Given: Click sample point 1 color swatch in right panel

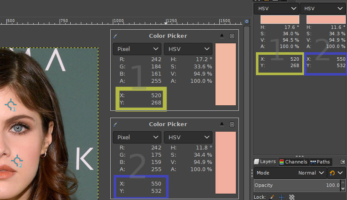Looking at the screenshot, I should pos(280,20).
